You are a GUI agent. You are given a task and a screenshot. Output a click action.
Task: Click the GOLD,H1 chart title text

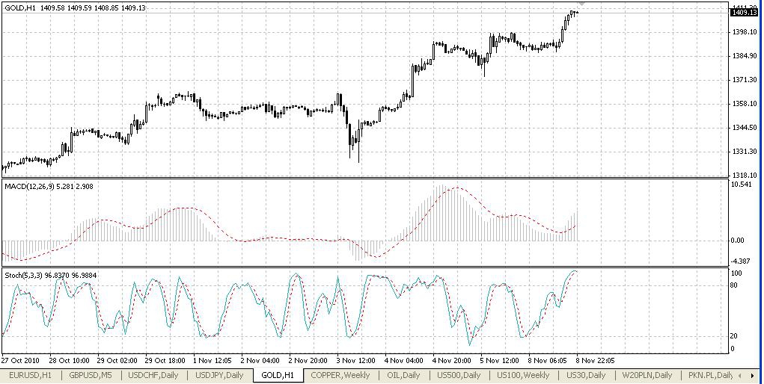click(x=19, y=7)
